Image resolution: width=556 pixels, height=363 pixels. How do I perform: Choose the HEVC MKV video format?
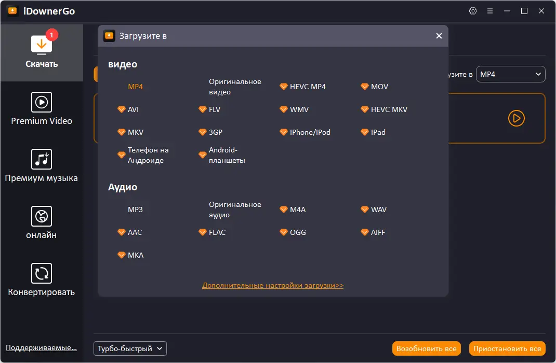(389, 109)
